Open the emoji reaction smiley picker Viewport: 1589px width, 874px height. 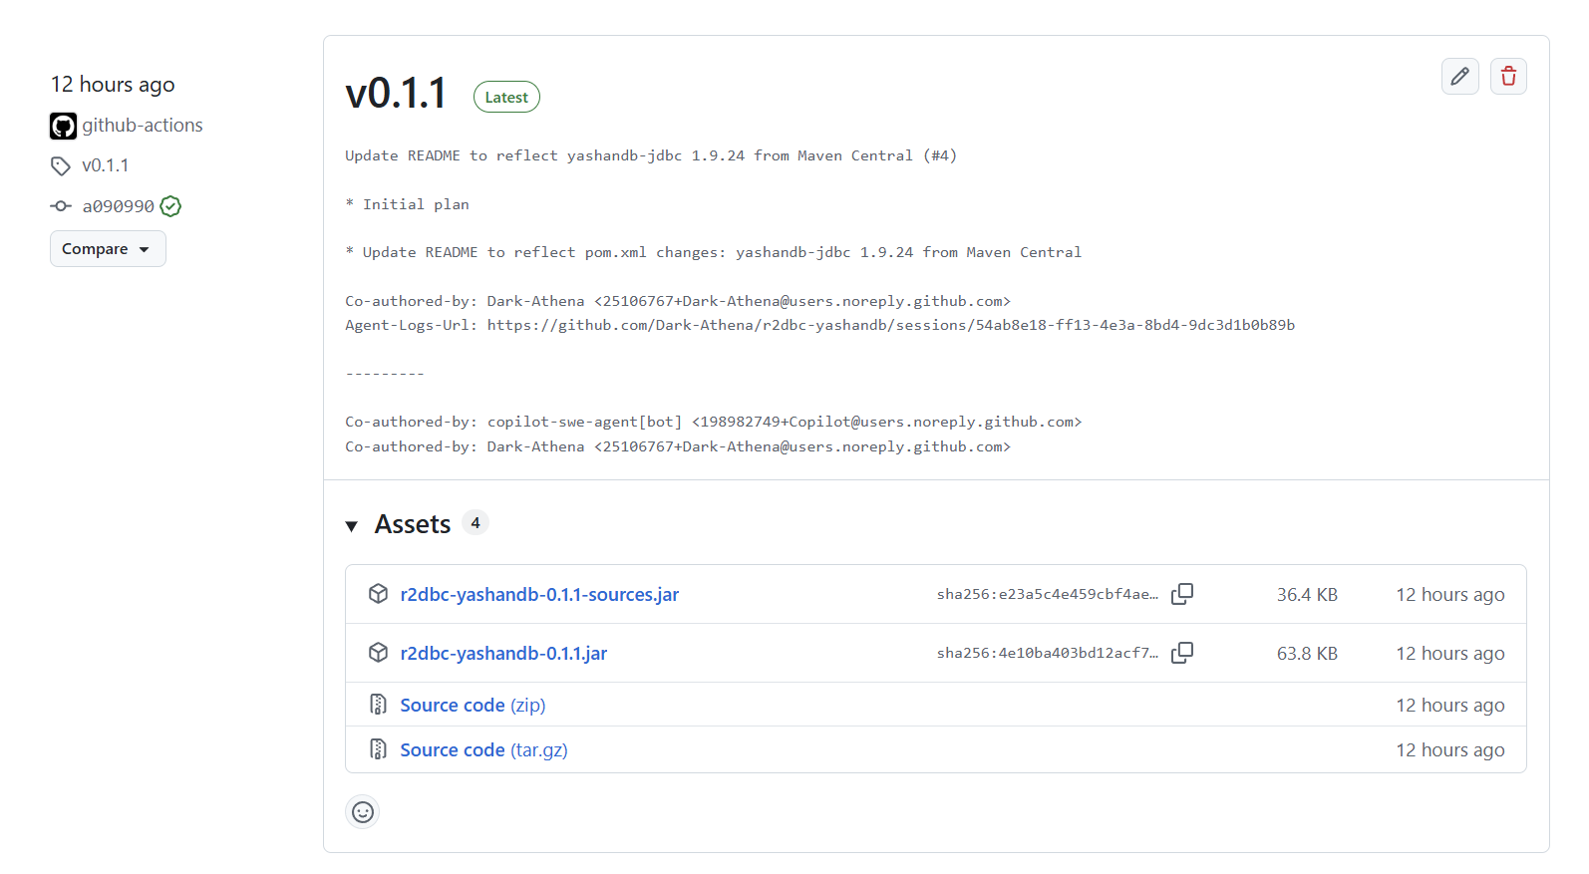(x=363, y=812)
